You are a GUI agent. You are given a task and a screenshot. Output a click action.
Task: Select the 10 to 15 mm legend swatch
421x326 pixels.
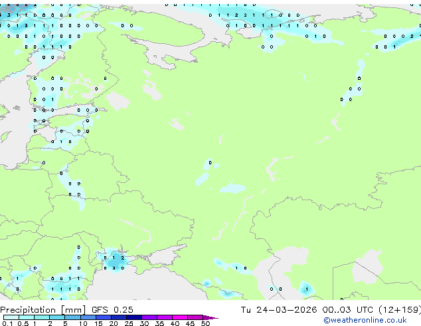[x=88, y=317]
